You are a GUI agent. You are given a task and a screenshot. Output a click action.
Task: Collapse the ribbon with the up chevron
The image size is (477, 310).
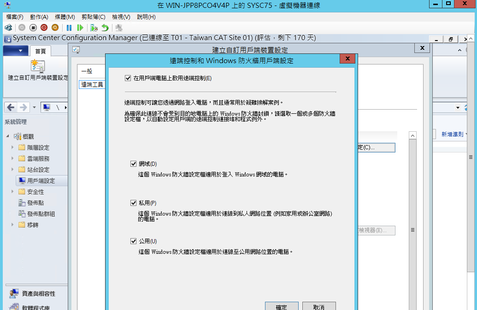459,50
